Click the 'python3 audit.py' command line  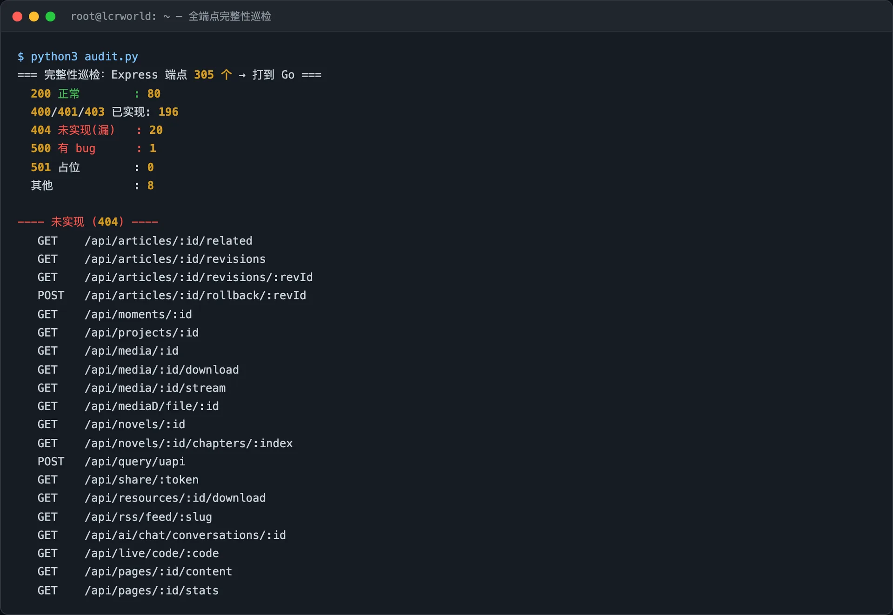pyautogui.click(x=78, y=57)
